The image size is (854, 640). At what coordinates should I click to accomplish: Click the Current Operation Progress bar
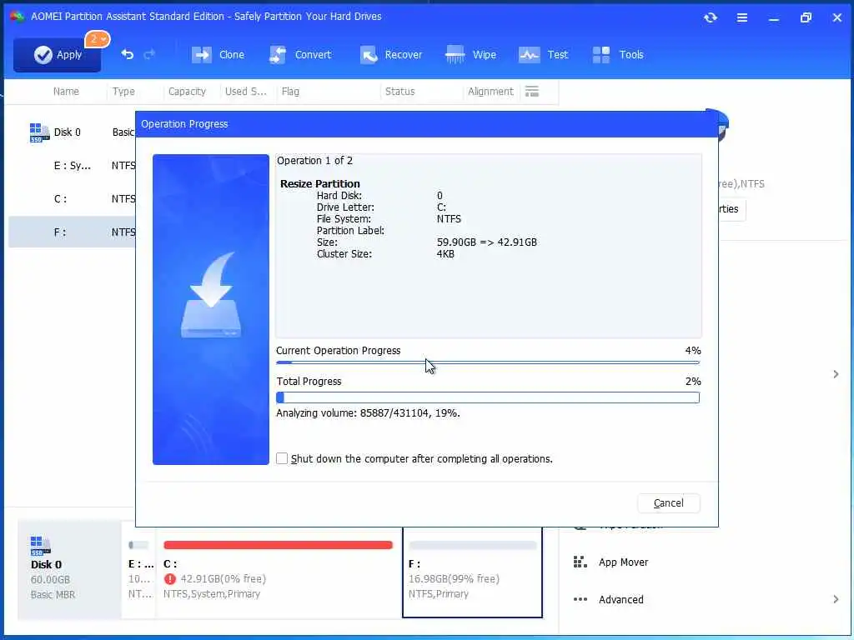pos(487,362)
